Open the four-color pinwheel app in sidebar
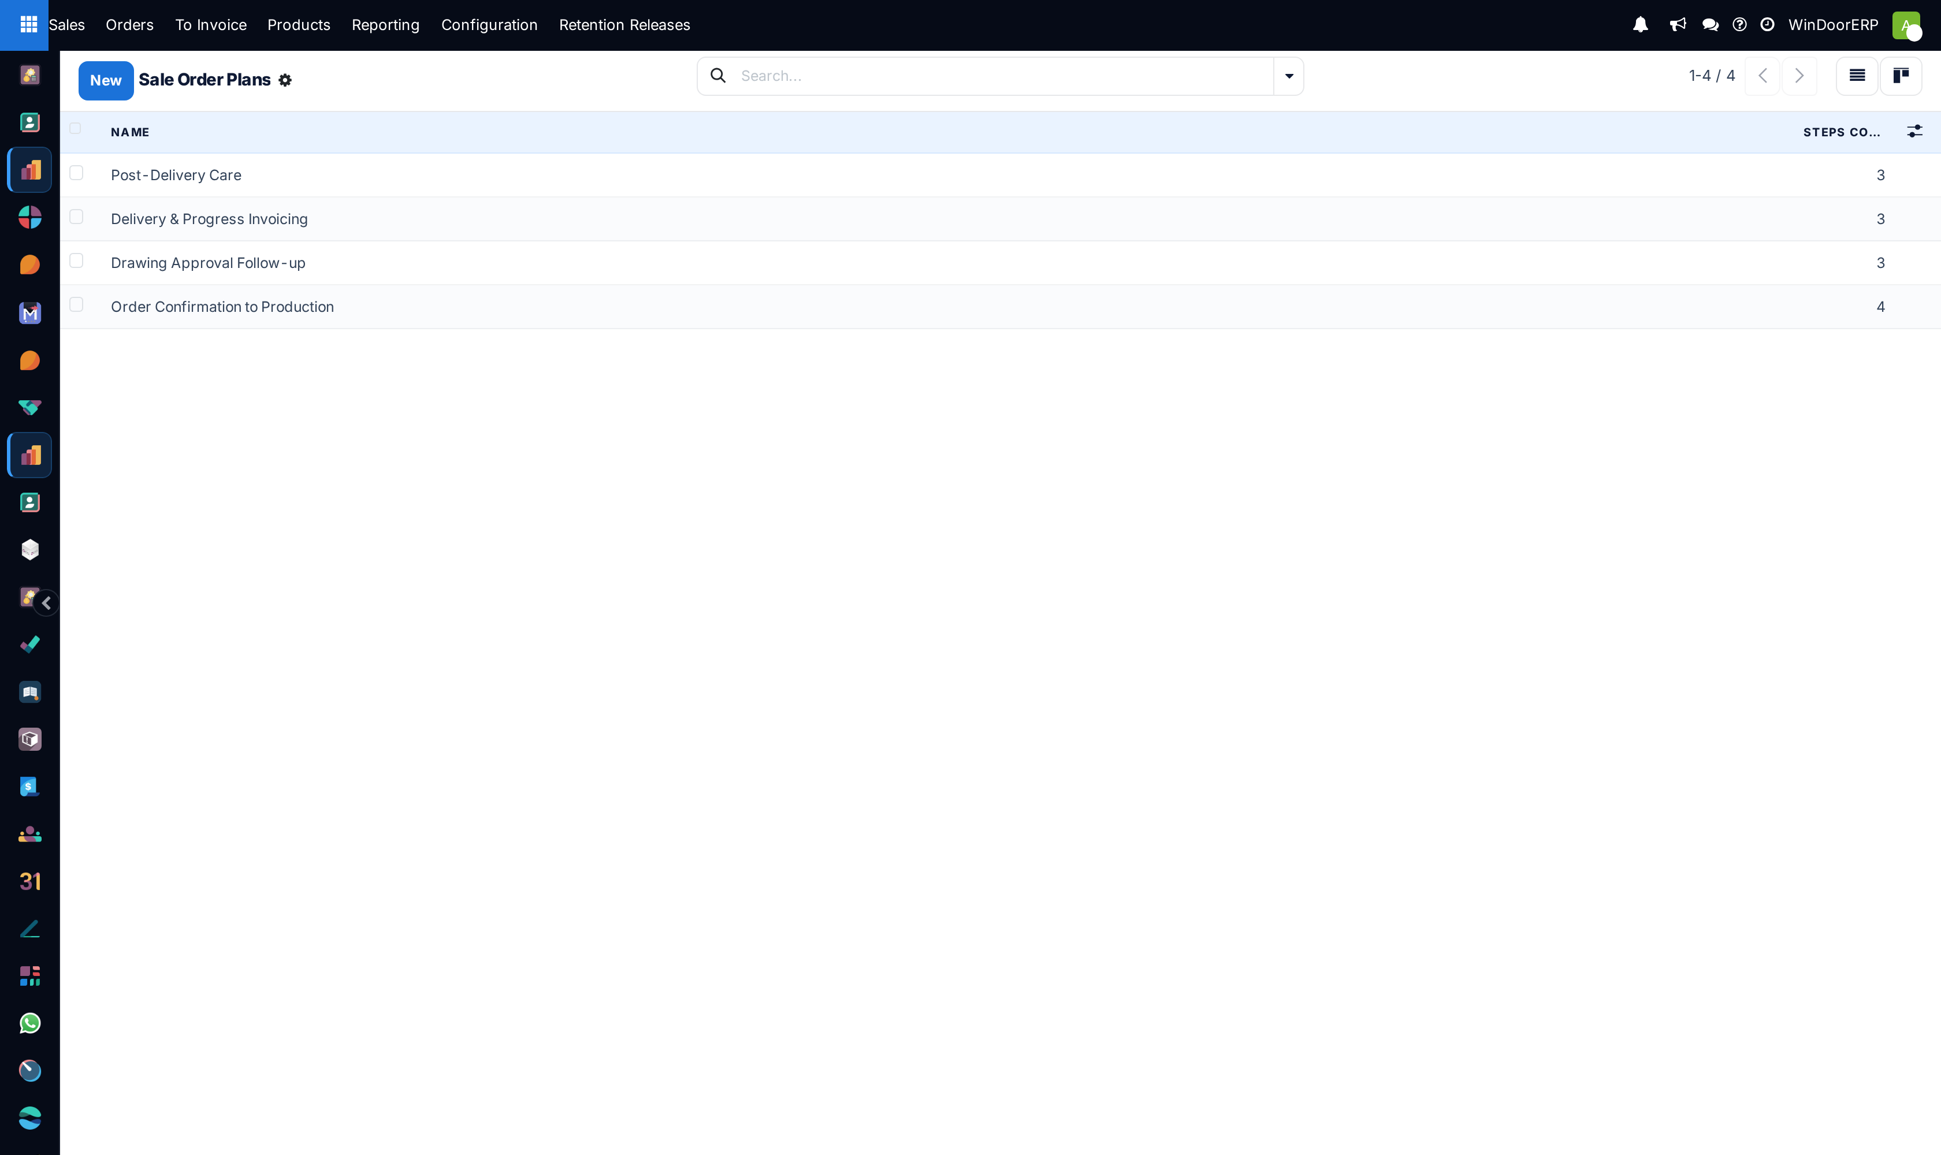The width and height of the screenshot is (1941, 1155). click(29, 217)
